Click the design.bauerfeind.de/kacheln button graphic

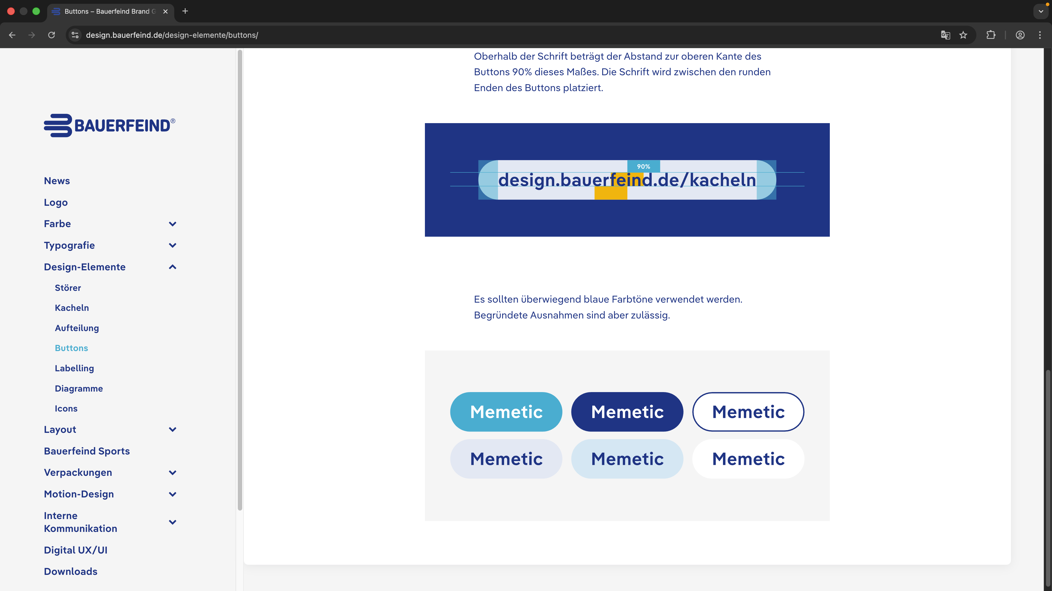(627, 180)
